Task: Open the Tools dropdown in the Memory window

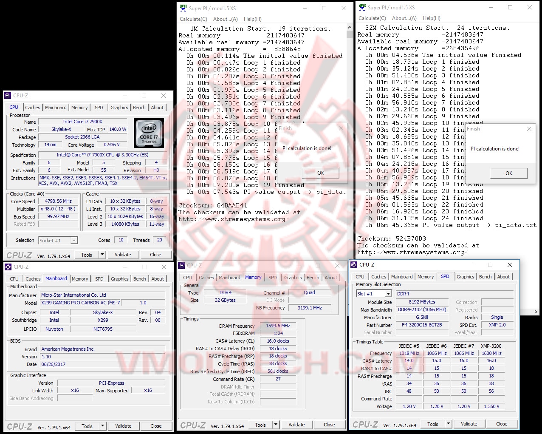Action: pos(275,425)
